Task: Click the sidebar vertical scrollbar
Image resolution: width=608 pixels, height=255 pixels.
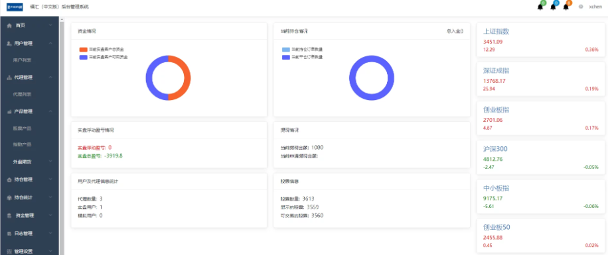Action: point(61,135)
